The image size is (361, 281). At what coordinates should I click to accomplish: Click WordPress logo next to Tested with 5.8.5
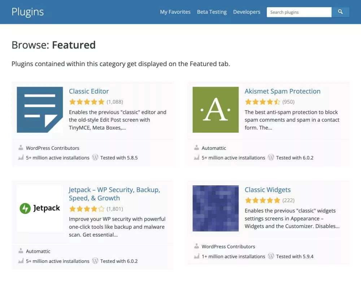click(95, 157)
